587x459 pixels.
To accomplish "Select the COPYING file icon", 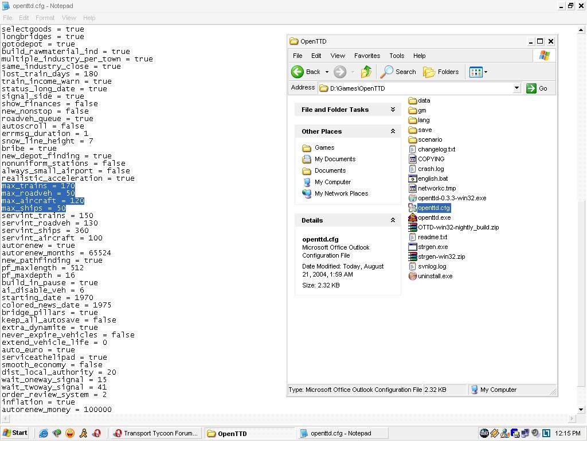I will (x=413, y=159).
